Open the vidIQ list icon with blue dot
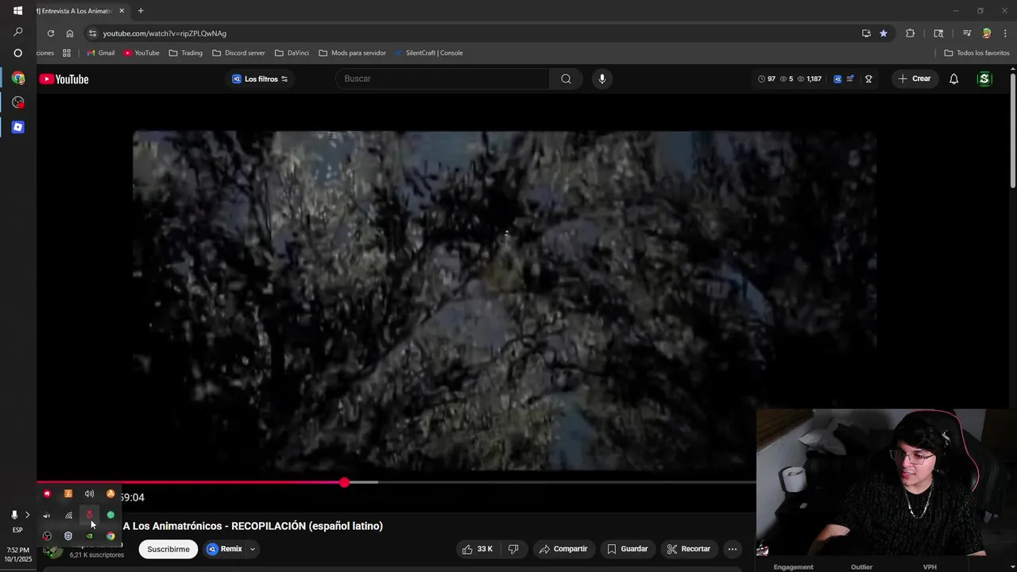 pyautogui.click(x=850, y=79)
